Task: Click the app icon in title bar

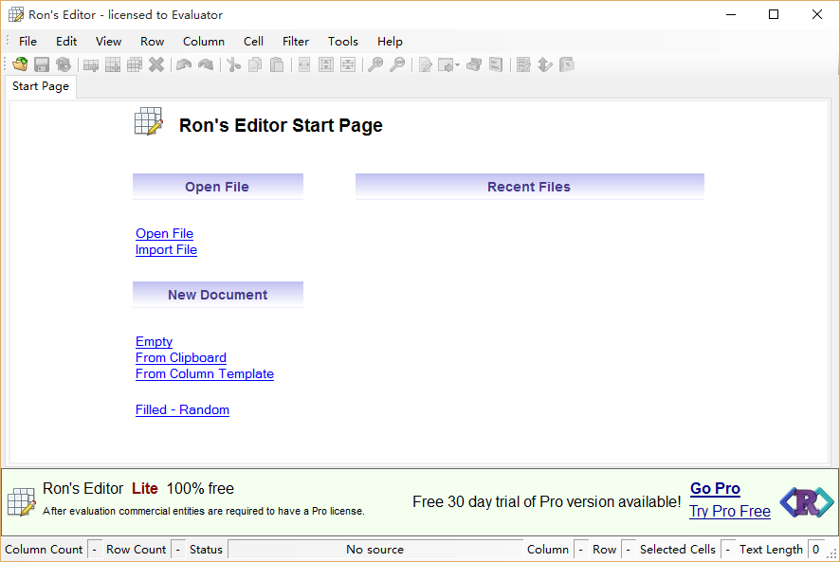Action: click(16, 14)
